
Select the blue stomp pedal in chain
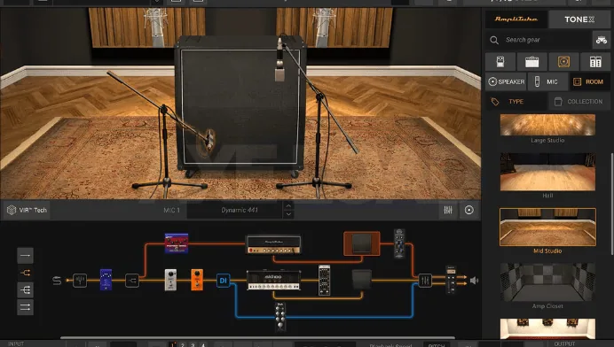[106, 280]
